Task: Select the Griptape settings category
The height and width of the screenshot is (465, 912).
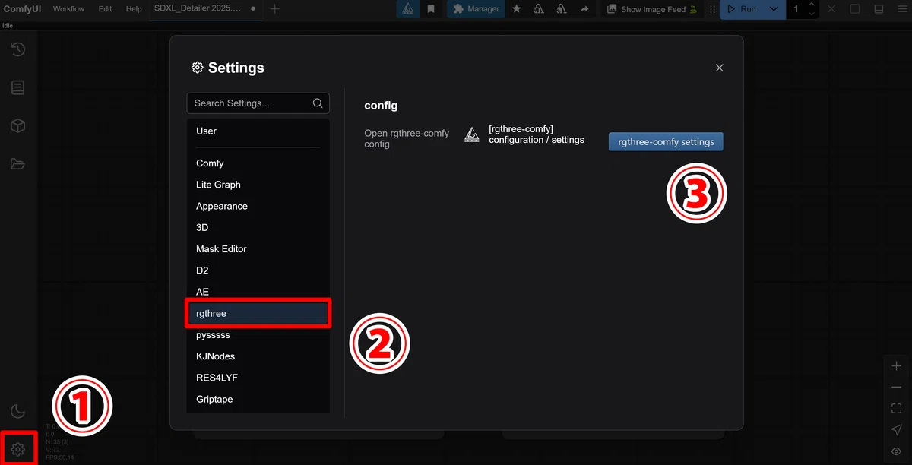Action: 258,399
